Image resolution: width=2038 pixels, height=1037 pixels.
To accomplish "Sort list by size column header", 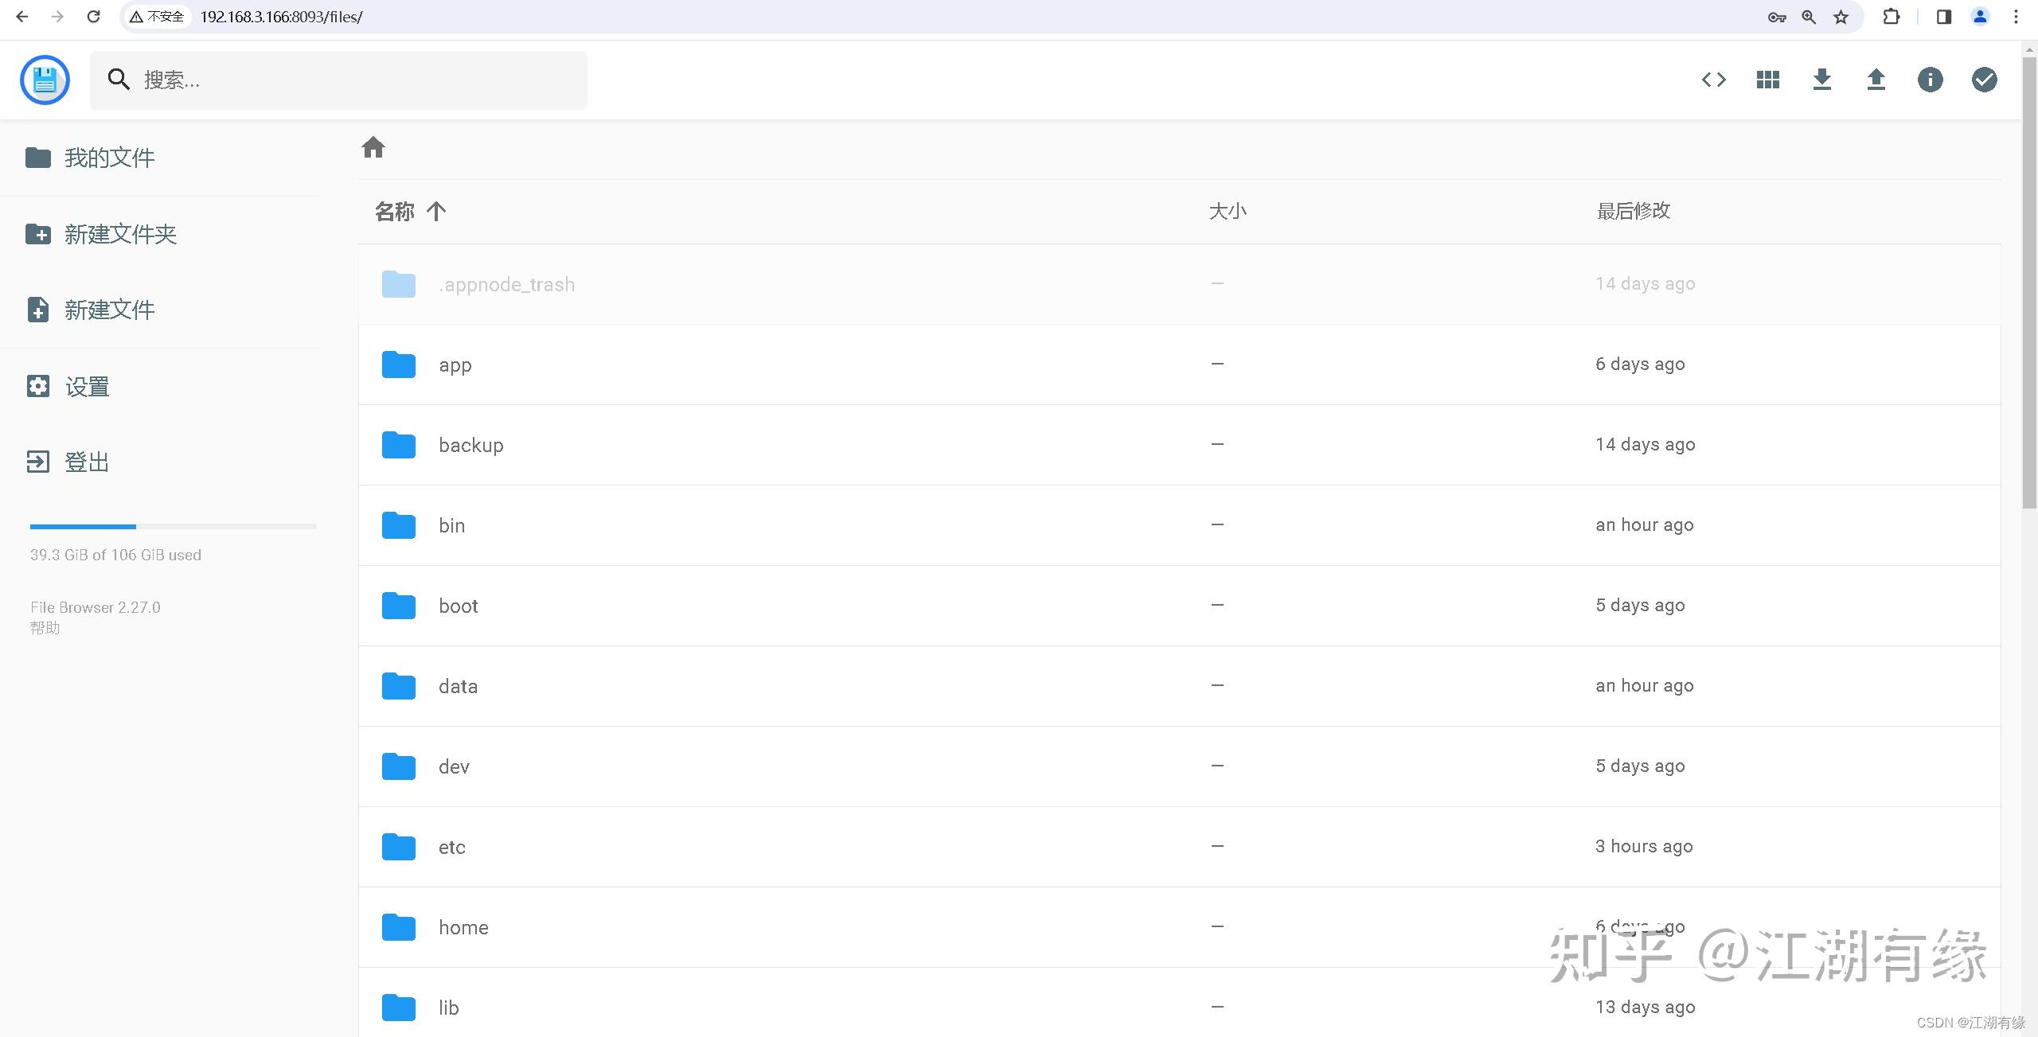I will click(x=1227, y=212).
